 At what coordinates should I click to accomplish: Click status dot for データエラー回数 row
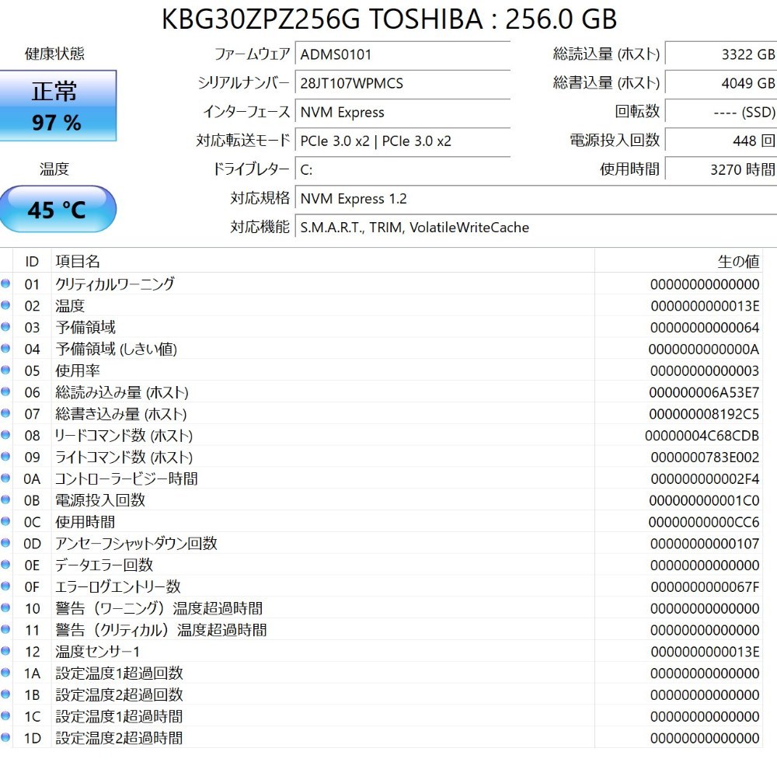tap(5, 565)
